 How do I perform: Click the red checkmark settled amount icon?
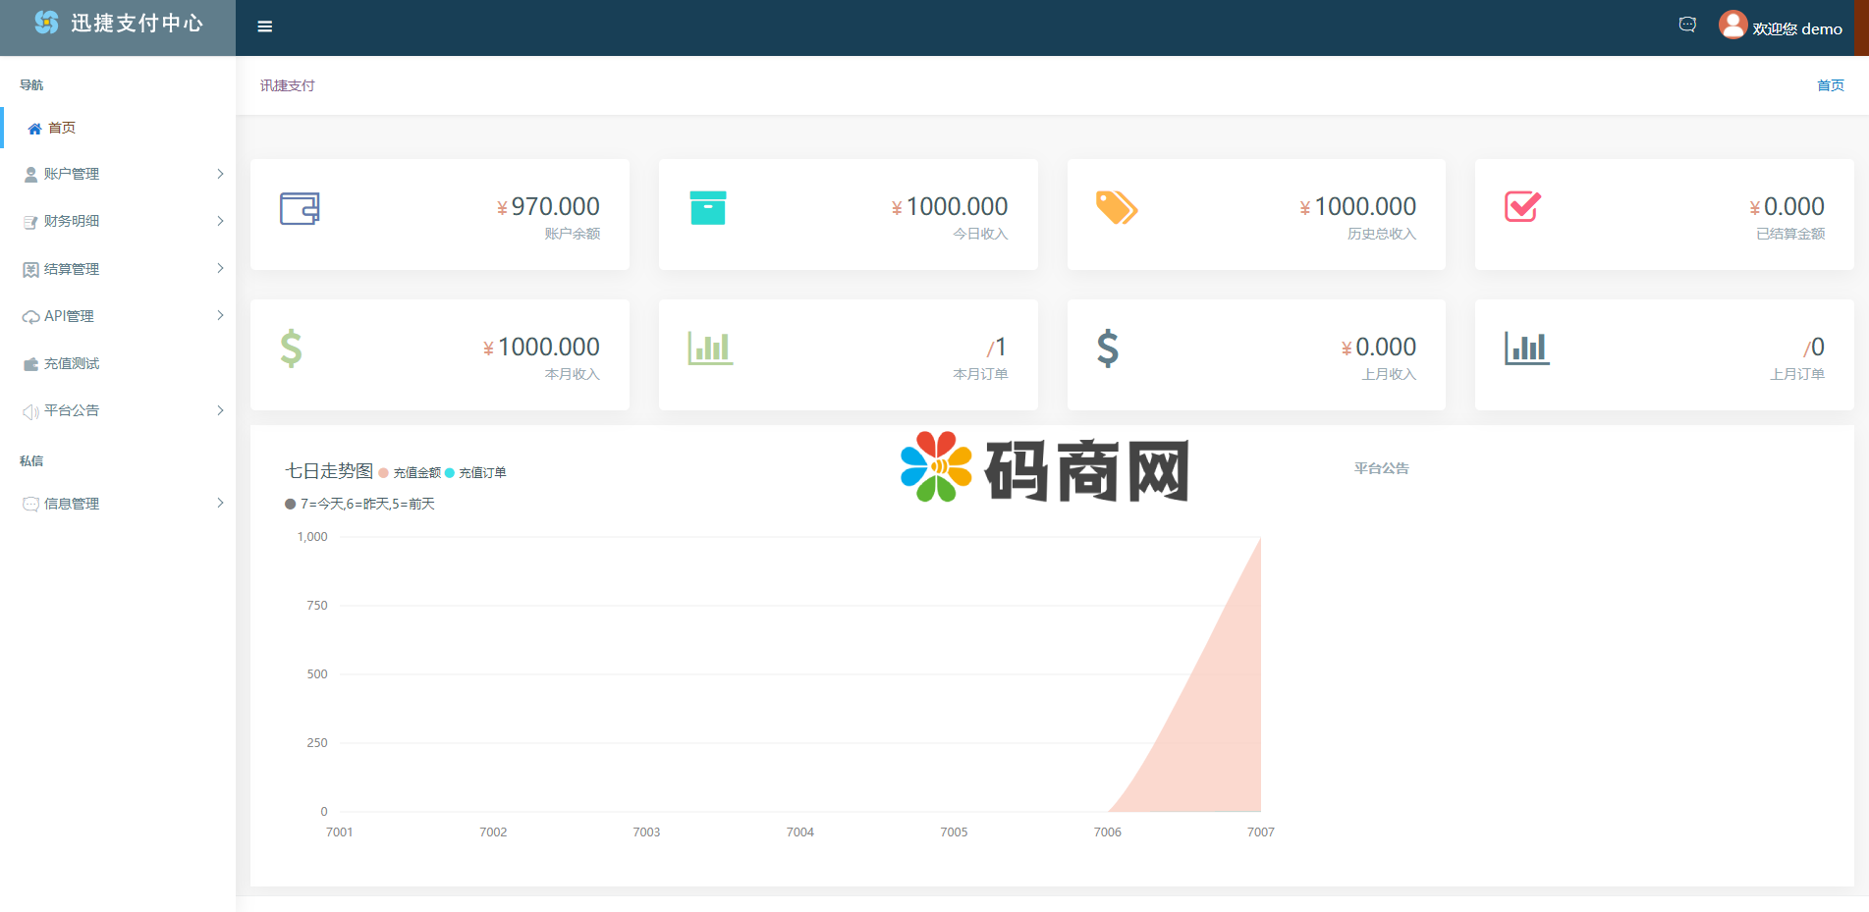(x=1522, y=206)
